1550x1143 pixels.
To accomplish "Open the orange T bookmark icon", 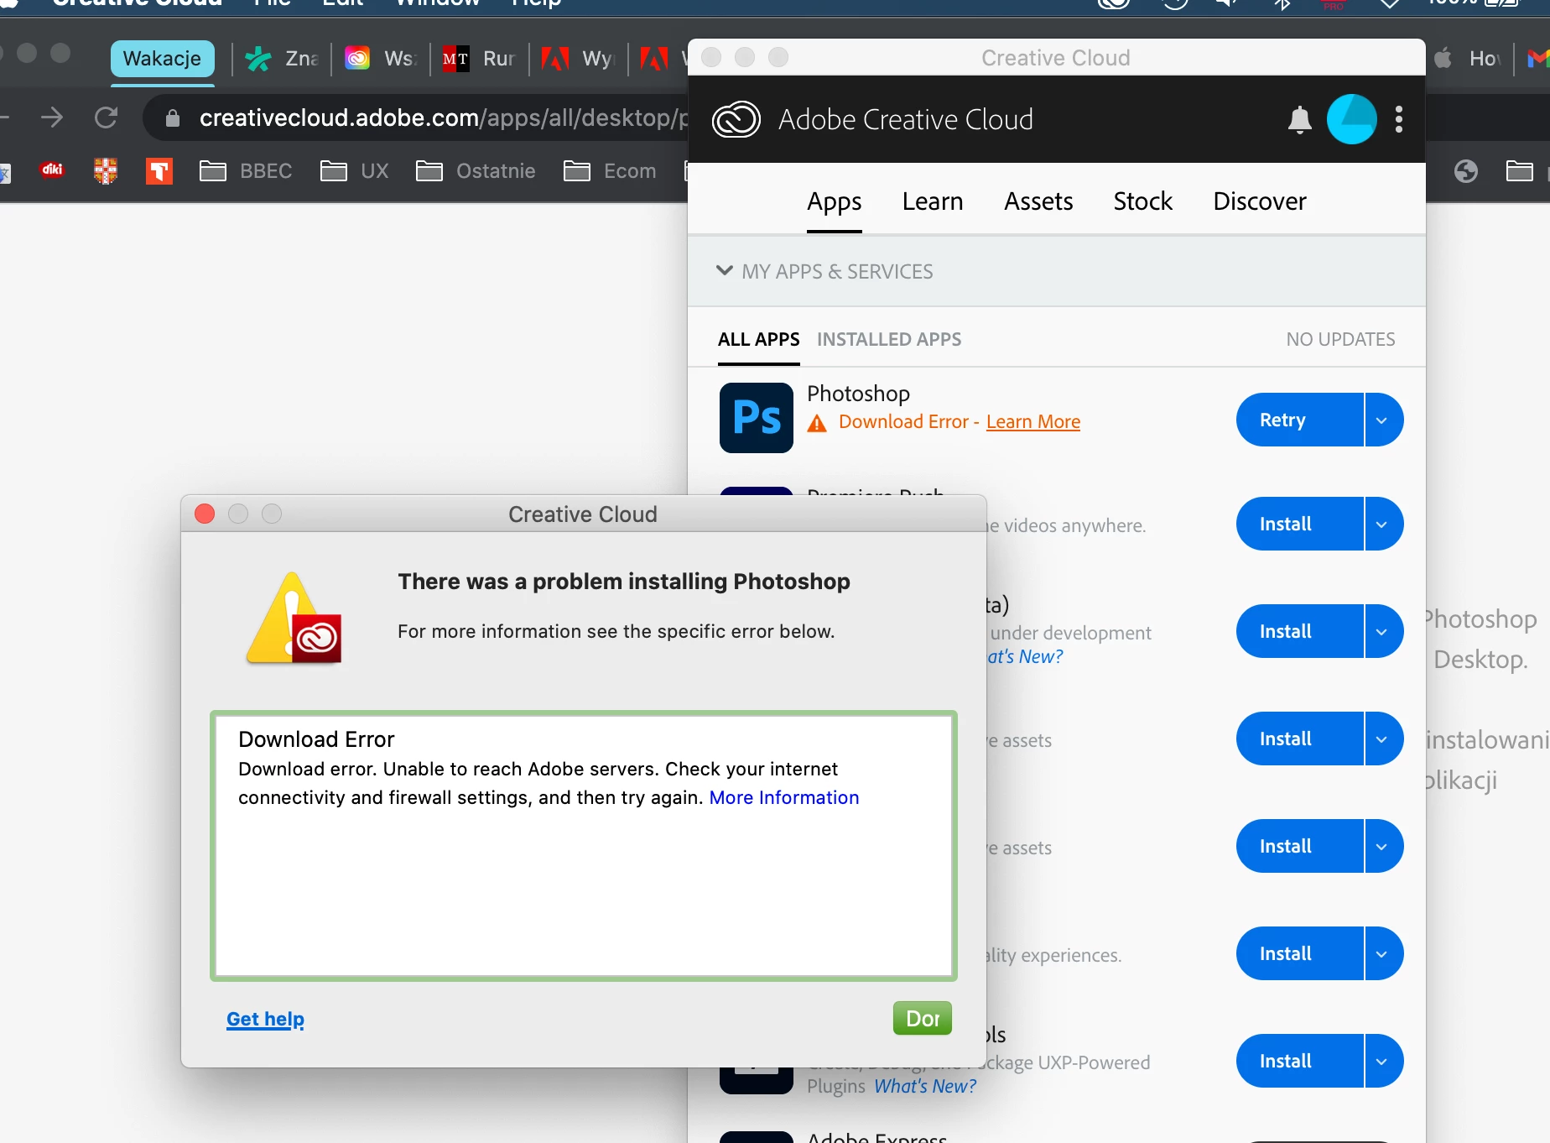I will 159,171.
